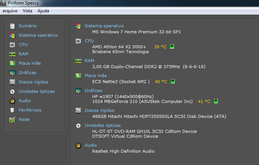Open the Placa mãe heading in summary

[96, 76]
